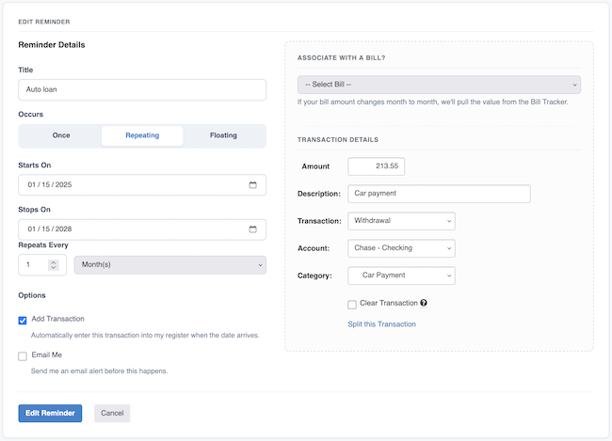Click the Repeats Every number stepper arrows
The width and height of the screenshot is (612, 441).
coord(54,265)
